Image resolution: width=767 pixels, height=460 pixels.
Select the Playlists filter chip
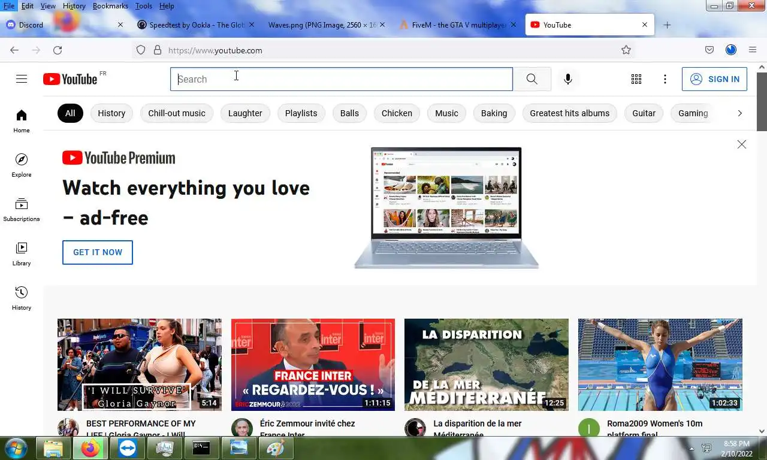tap(301, 113)
